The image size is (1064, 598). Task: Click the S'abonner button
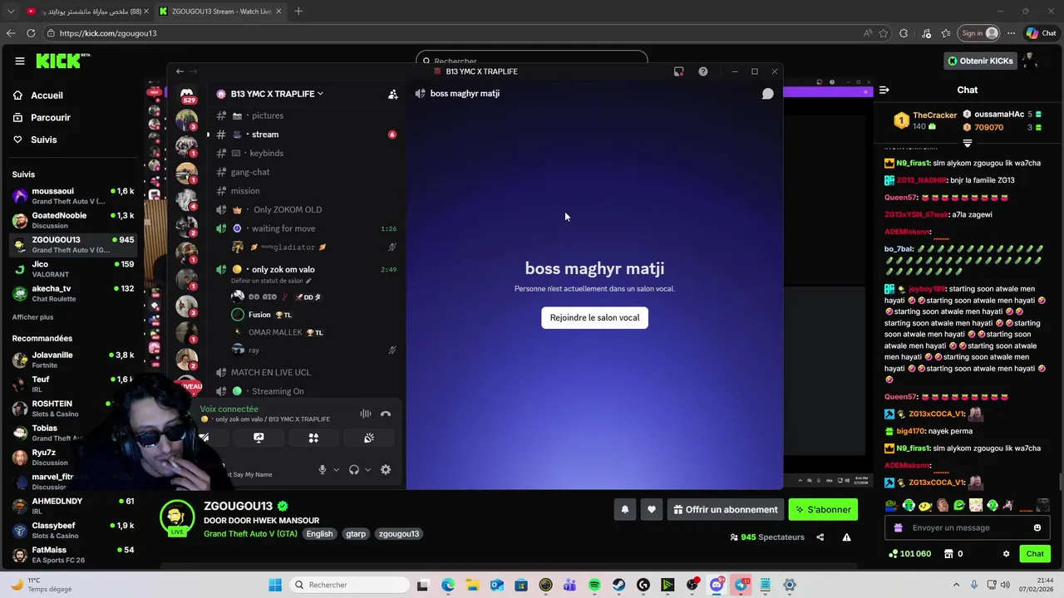coord(823,510)
